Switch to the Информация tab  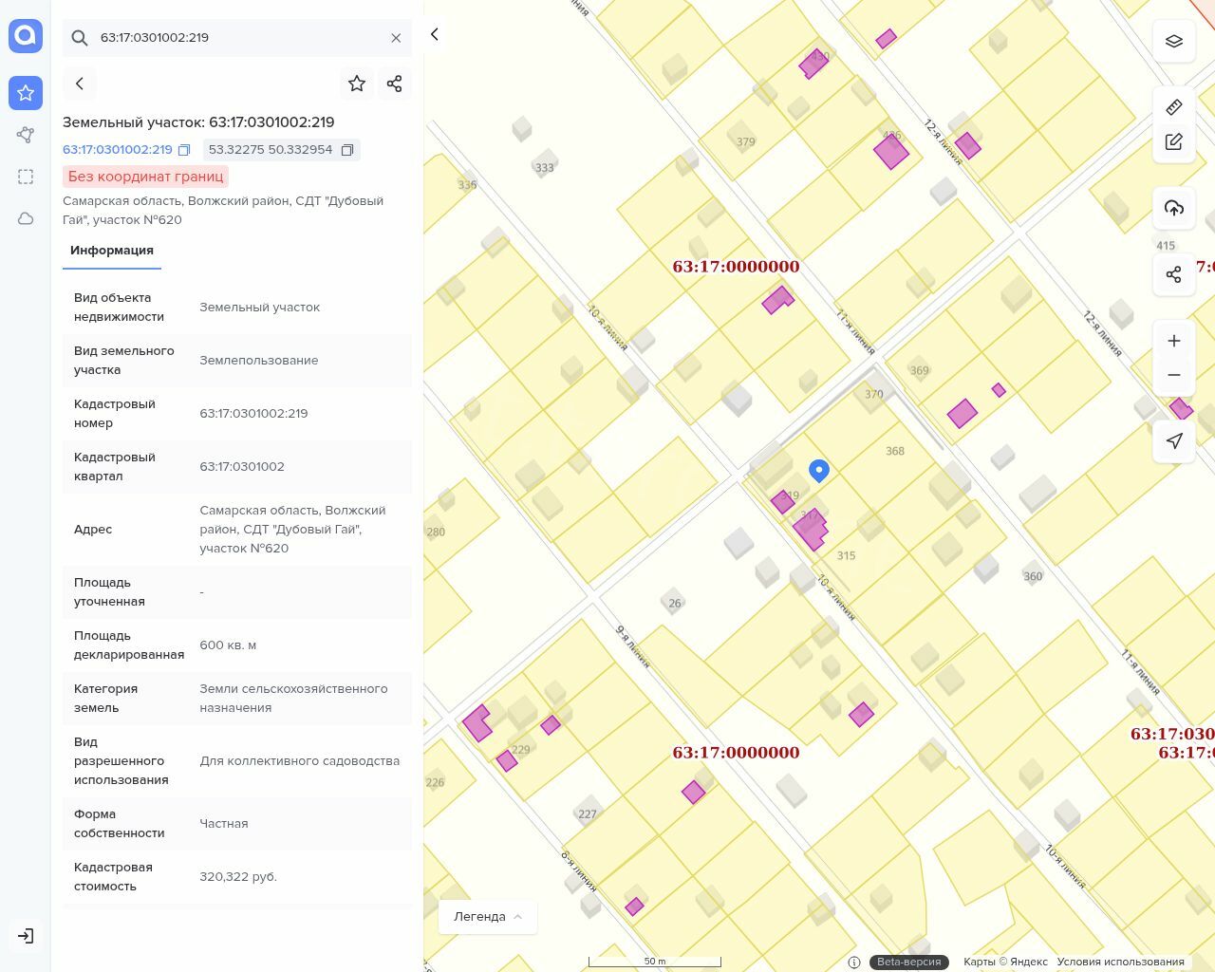(112, 251)
